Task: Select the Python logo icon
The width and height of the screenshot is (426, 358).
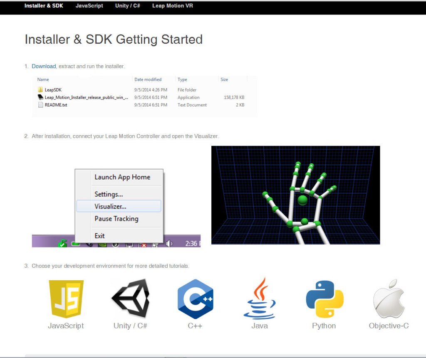Action: pyautogui.click(x=324, y=299)
